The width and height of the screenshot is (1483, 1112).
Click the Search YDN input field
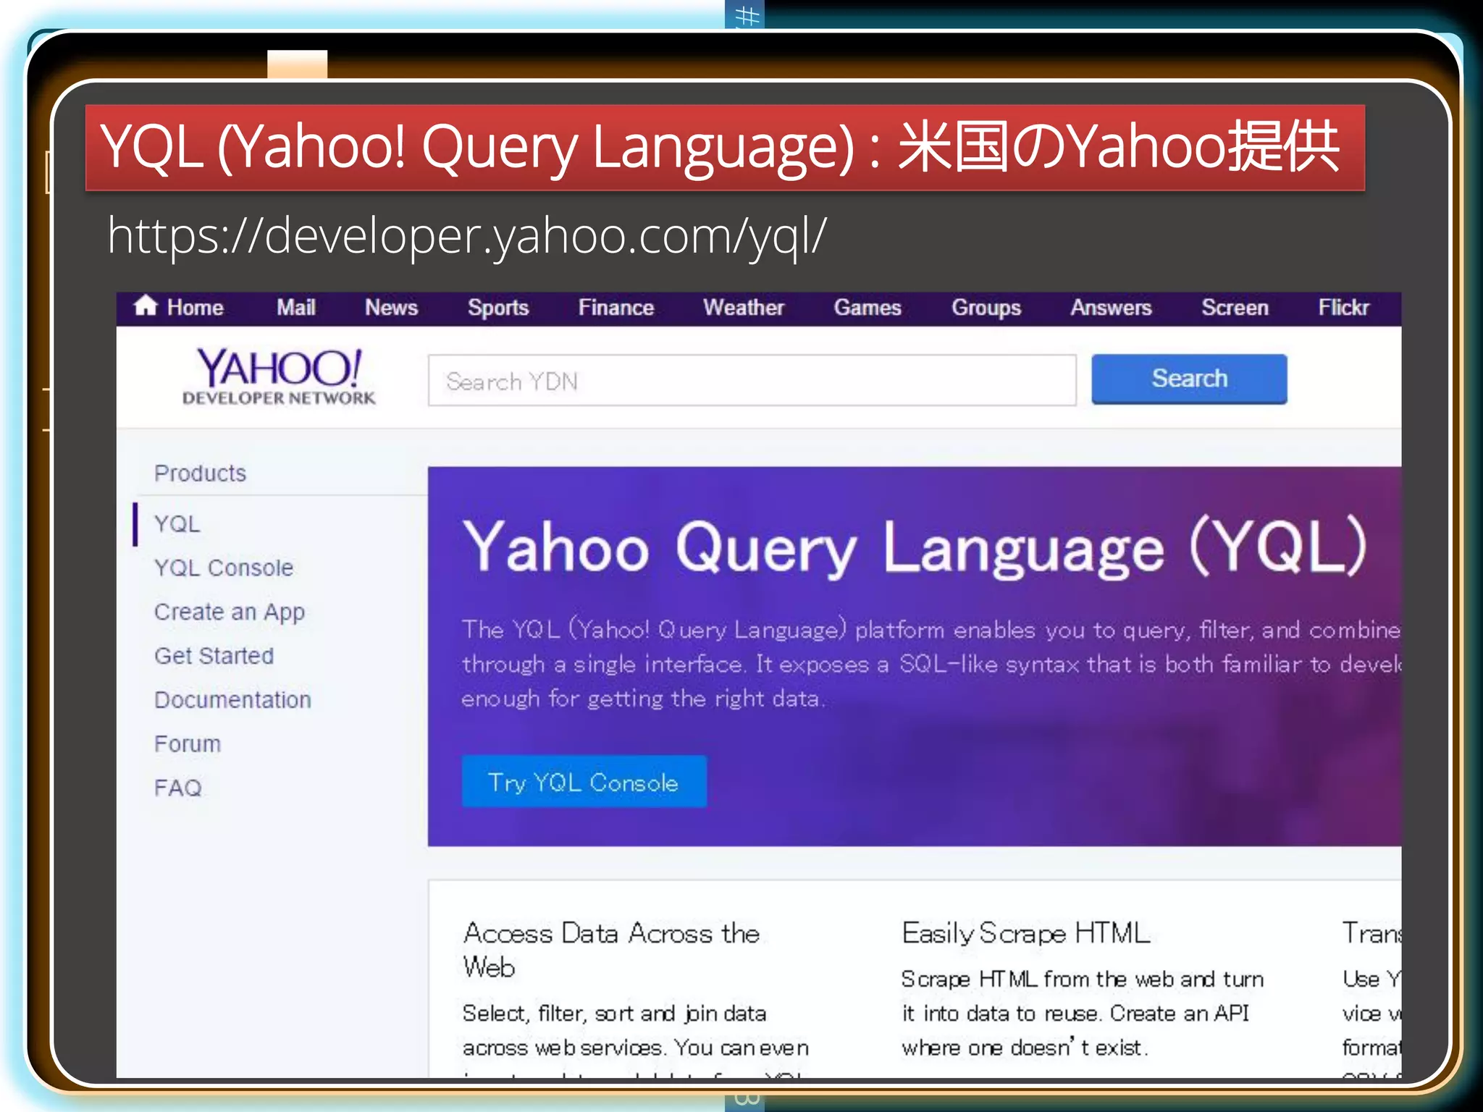coord(752,381)
